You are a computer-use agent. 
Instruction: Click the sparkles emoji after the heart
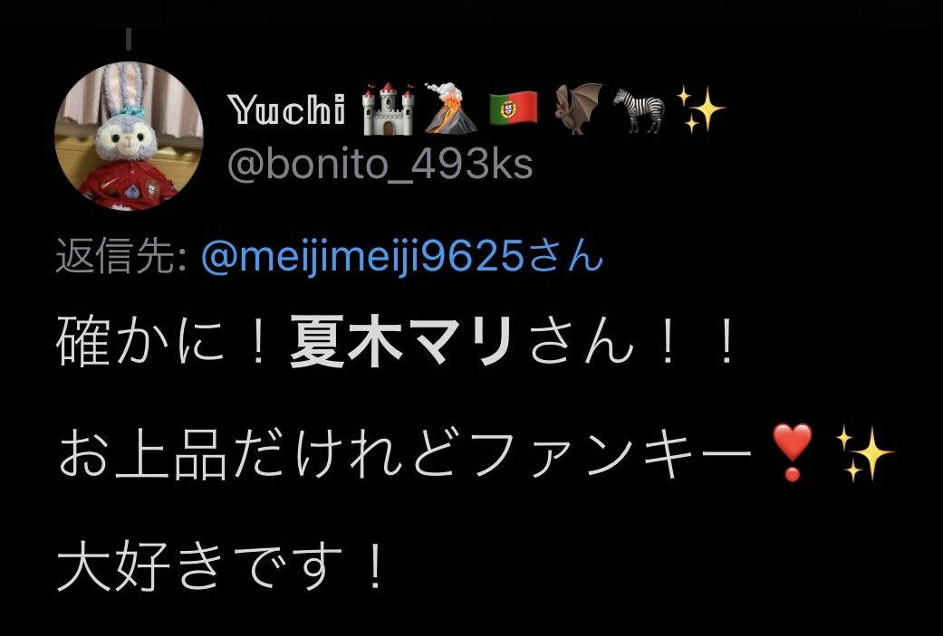point(864,453)
